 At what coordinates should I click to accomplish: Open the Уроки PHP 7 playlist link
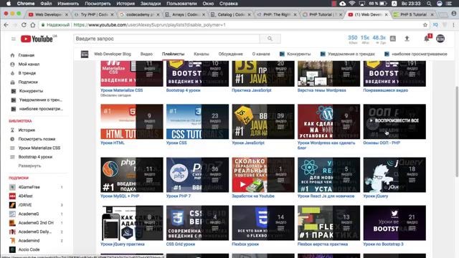point(179,196)
